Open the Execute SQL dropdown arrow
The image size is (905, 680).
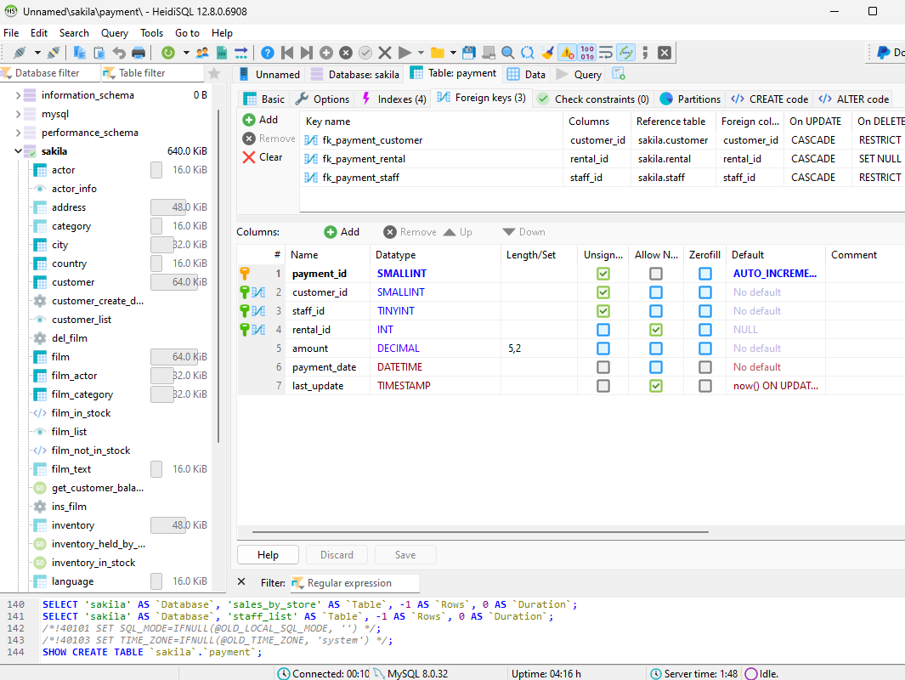pos(421,53)
